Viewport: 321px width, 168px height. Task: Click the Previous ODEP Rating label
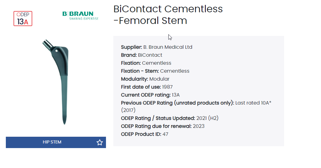[x=177, y=103]
